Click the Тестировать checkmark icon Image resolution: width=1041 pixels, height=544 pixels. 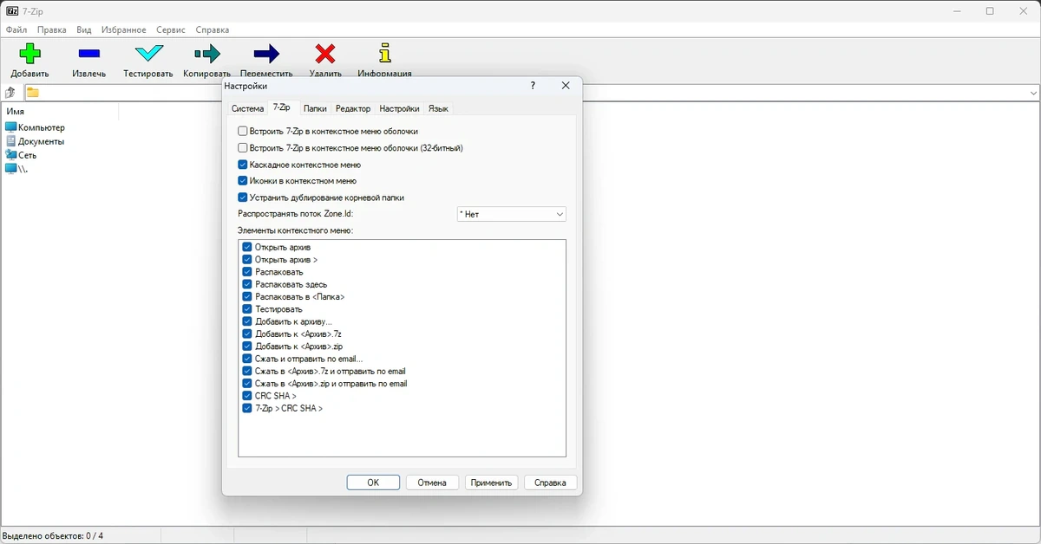click(x=148, y=54)
